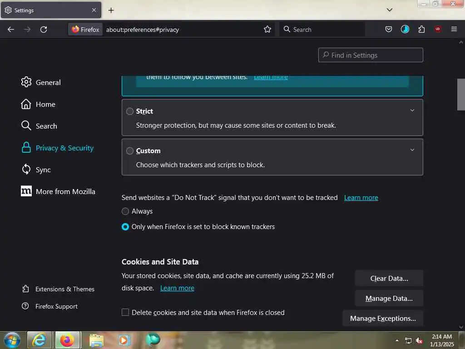
Task: Click the Find in Settings field
Action: coord(371,55)
